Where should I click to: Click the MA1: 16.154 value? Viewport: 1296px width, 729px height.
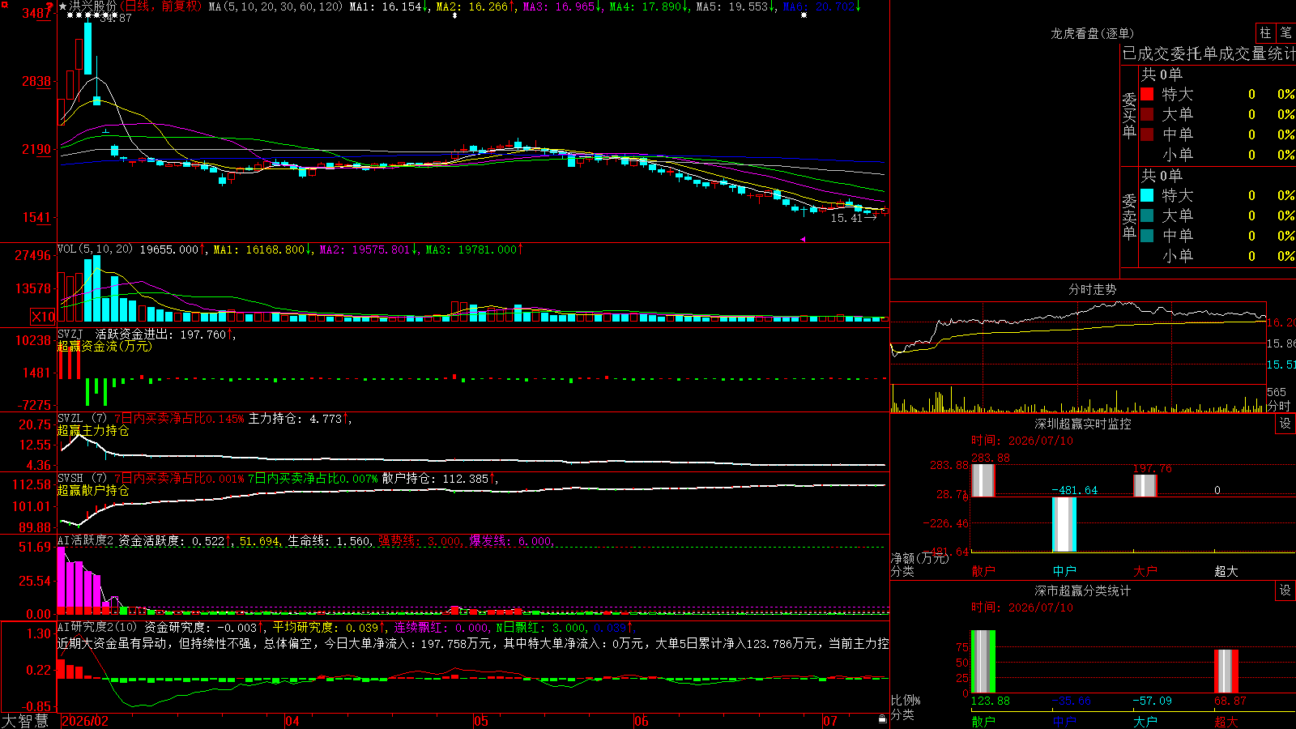[390, 6]
